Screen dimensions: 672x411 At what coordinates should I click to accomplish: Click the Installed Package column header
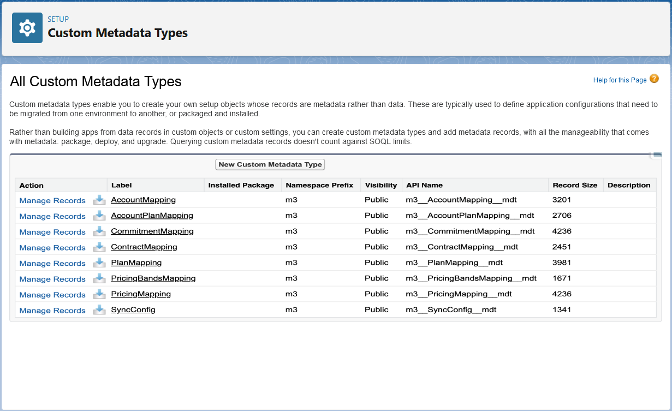[x=241, y=185]
